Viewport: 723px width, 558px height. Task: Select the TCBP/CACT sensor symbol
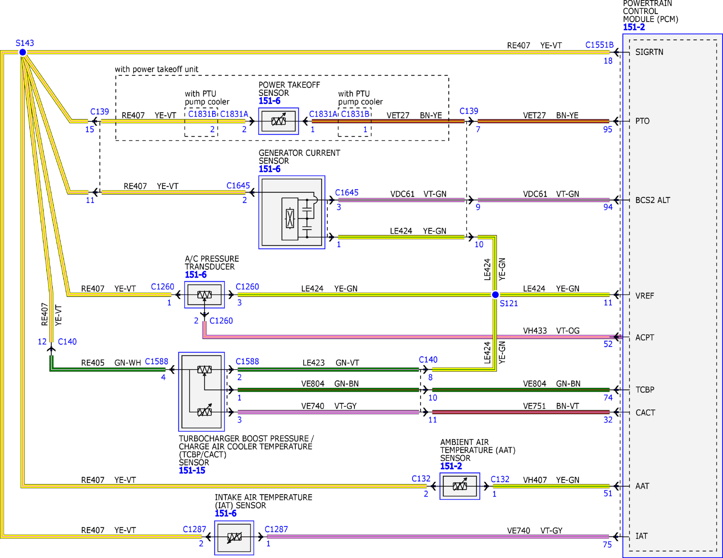[x=202, y=391]
